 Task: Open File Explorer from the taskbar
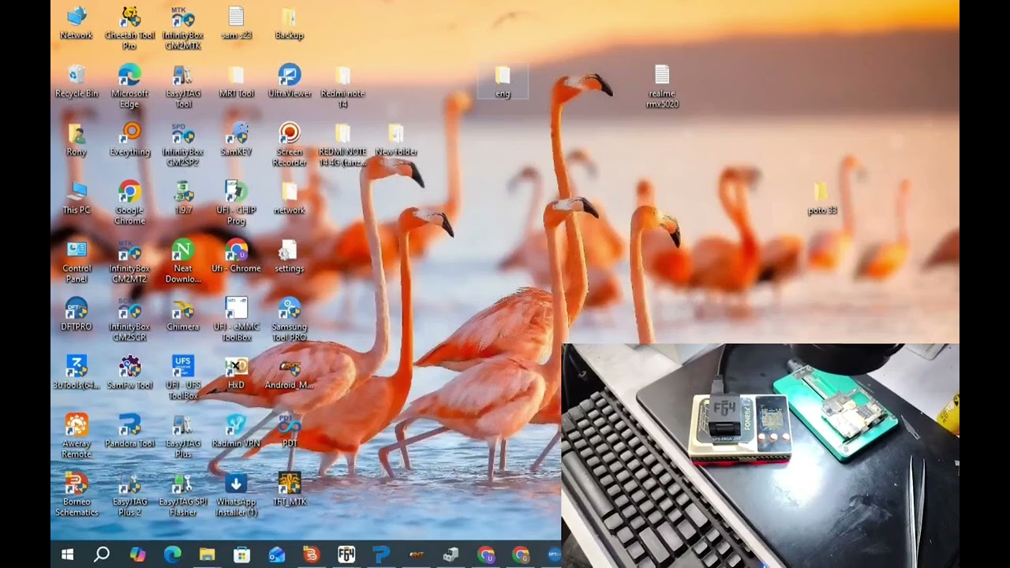(x=207, y=555)
